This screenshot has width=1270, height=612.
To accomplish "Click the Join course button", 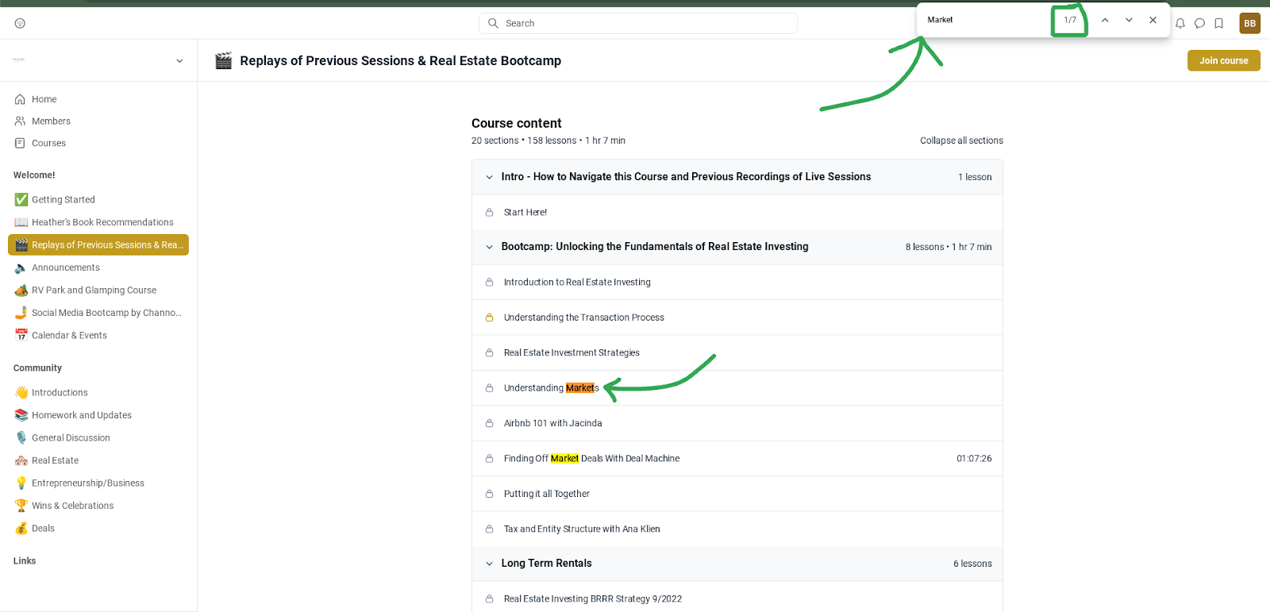I will coord(1223,60).
